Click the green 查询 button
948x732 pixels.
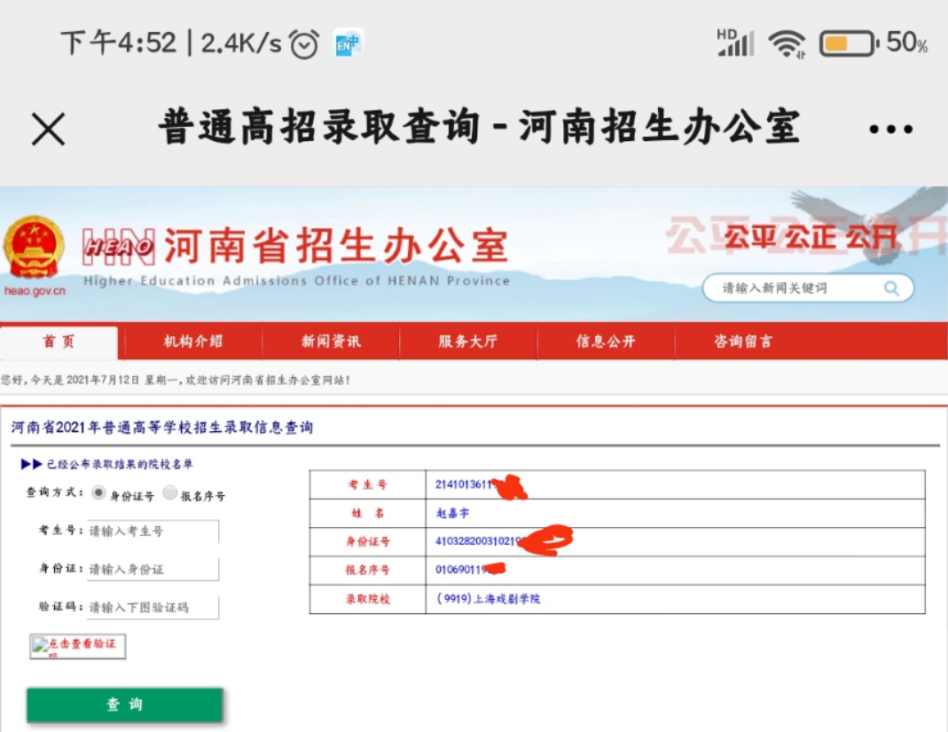(124, 704)
